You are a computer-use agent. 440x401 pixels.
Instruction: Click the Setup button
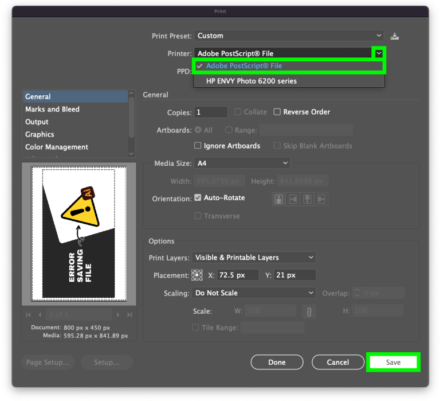(107, 362)
